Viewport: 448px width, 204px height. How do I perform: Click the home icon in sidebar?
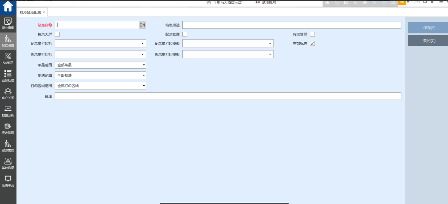click(8, 6)
